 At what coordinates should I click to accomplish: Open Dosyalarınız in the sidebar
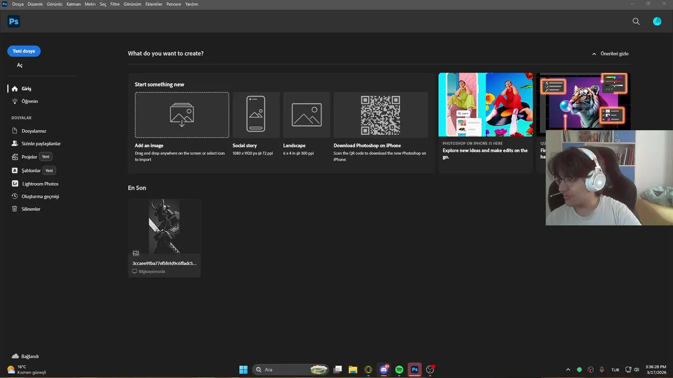pos(29,131)
